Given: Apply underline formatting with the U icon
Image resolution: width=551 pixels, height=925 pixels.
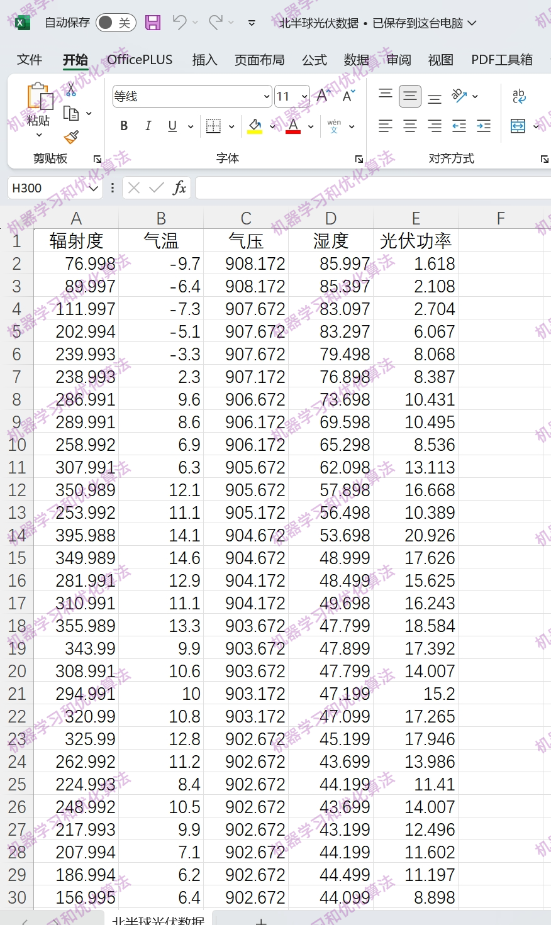Looking at the screenshot, I should (171, 126).
